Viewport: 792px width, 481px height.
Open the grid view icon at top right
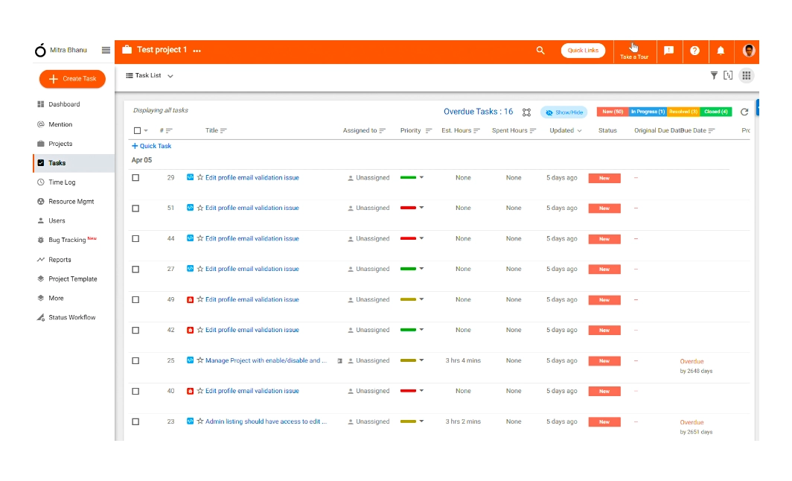click(x=747, y=75)
